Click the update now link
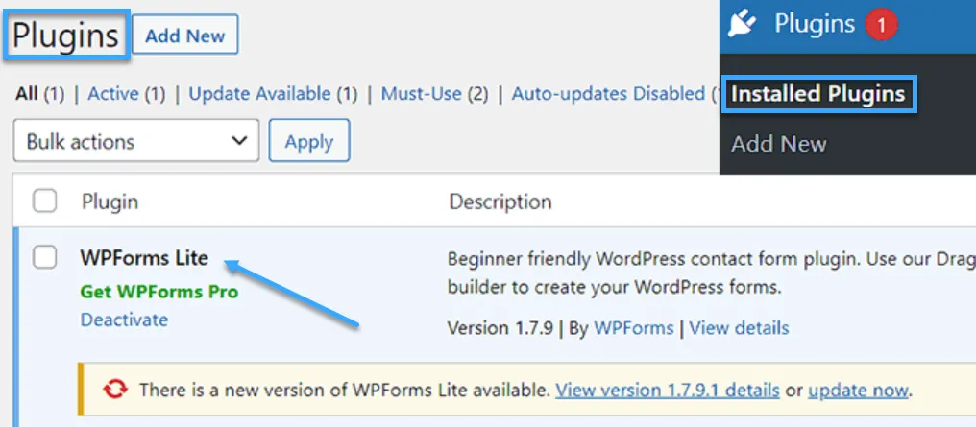Viewport: 976px width, 427px height. [x=859, y=391]
